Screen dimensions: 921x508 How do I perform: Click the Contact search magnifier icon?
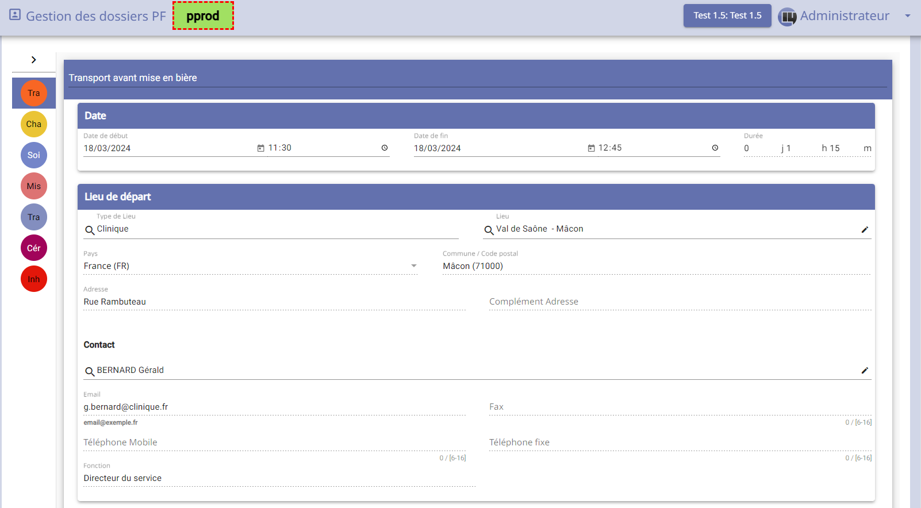point(90,372)
